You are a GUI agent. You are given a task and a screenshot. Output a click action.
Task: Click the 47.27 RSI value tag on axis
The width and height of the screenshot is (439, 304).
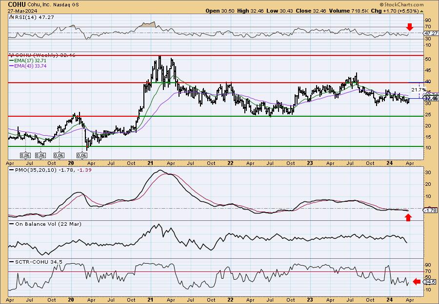[x=431, y=33]
